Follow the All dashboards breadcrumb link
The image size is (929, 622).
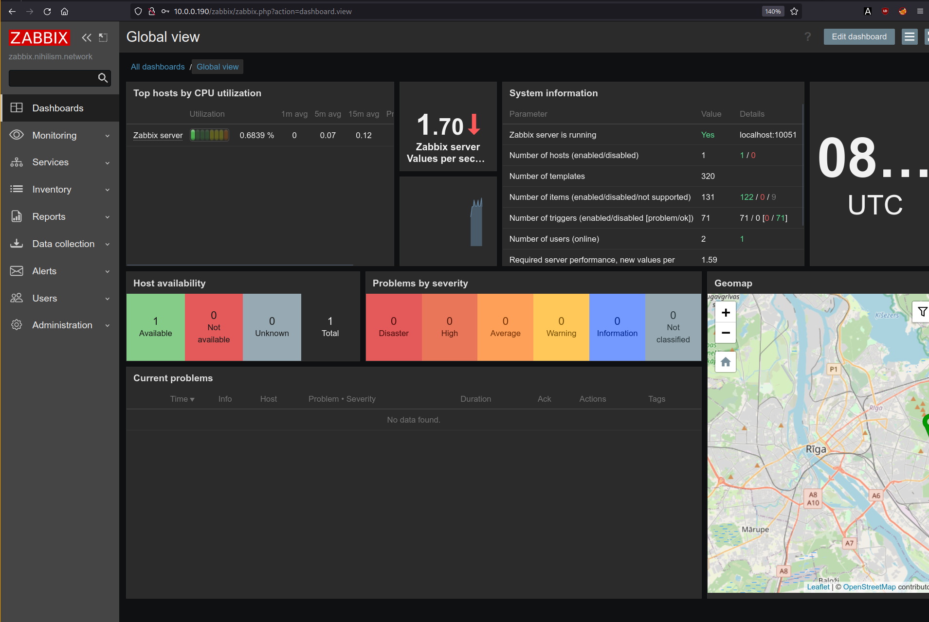(x=158, y=67)
